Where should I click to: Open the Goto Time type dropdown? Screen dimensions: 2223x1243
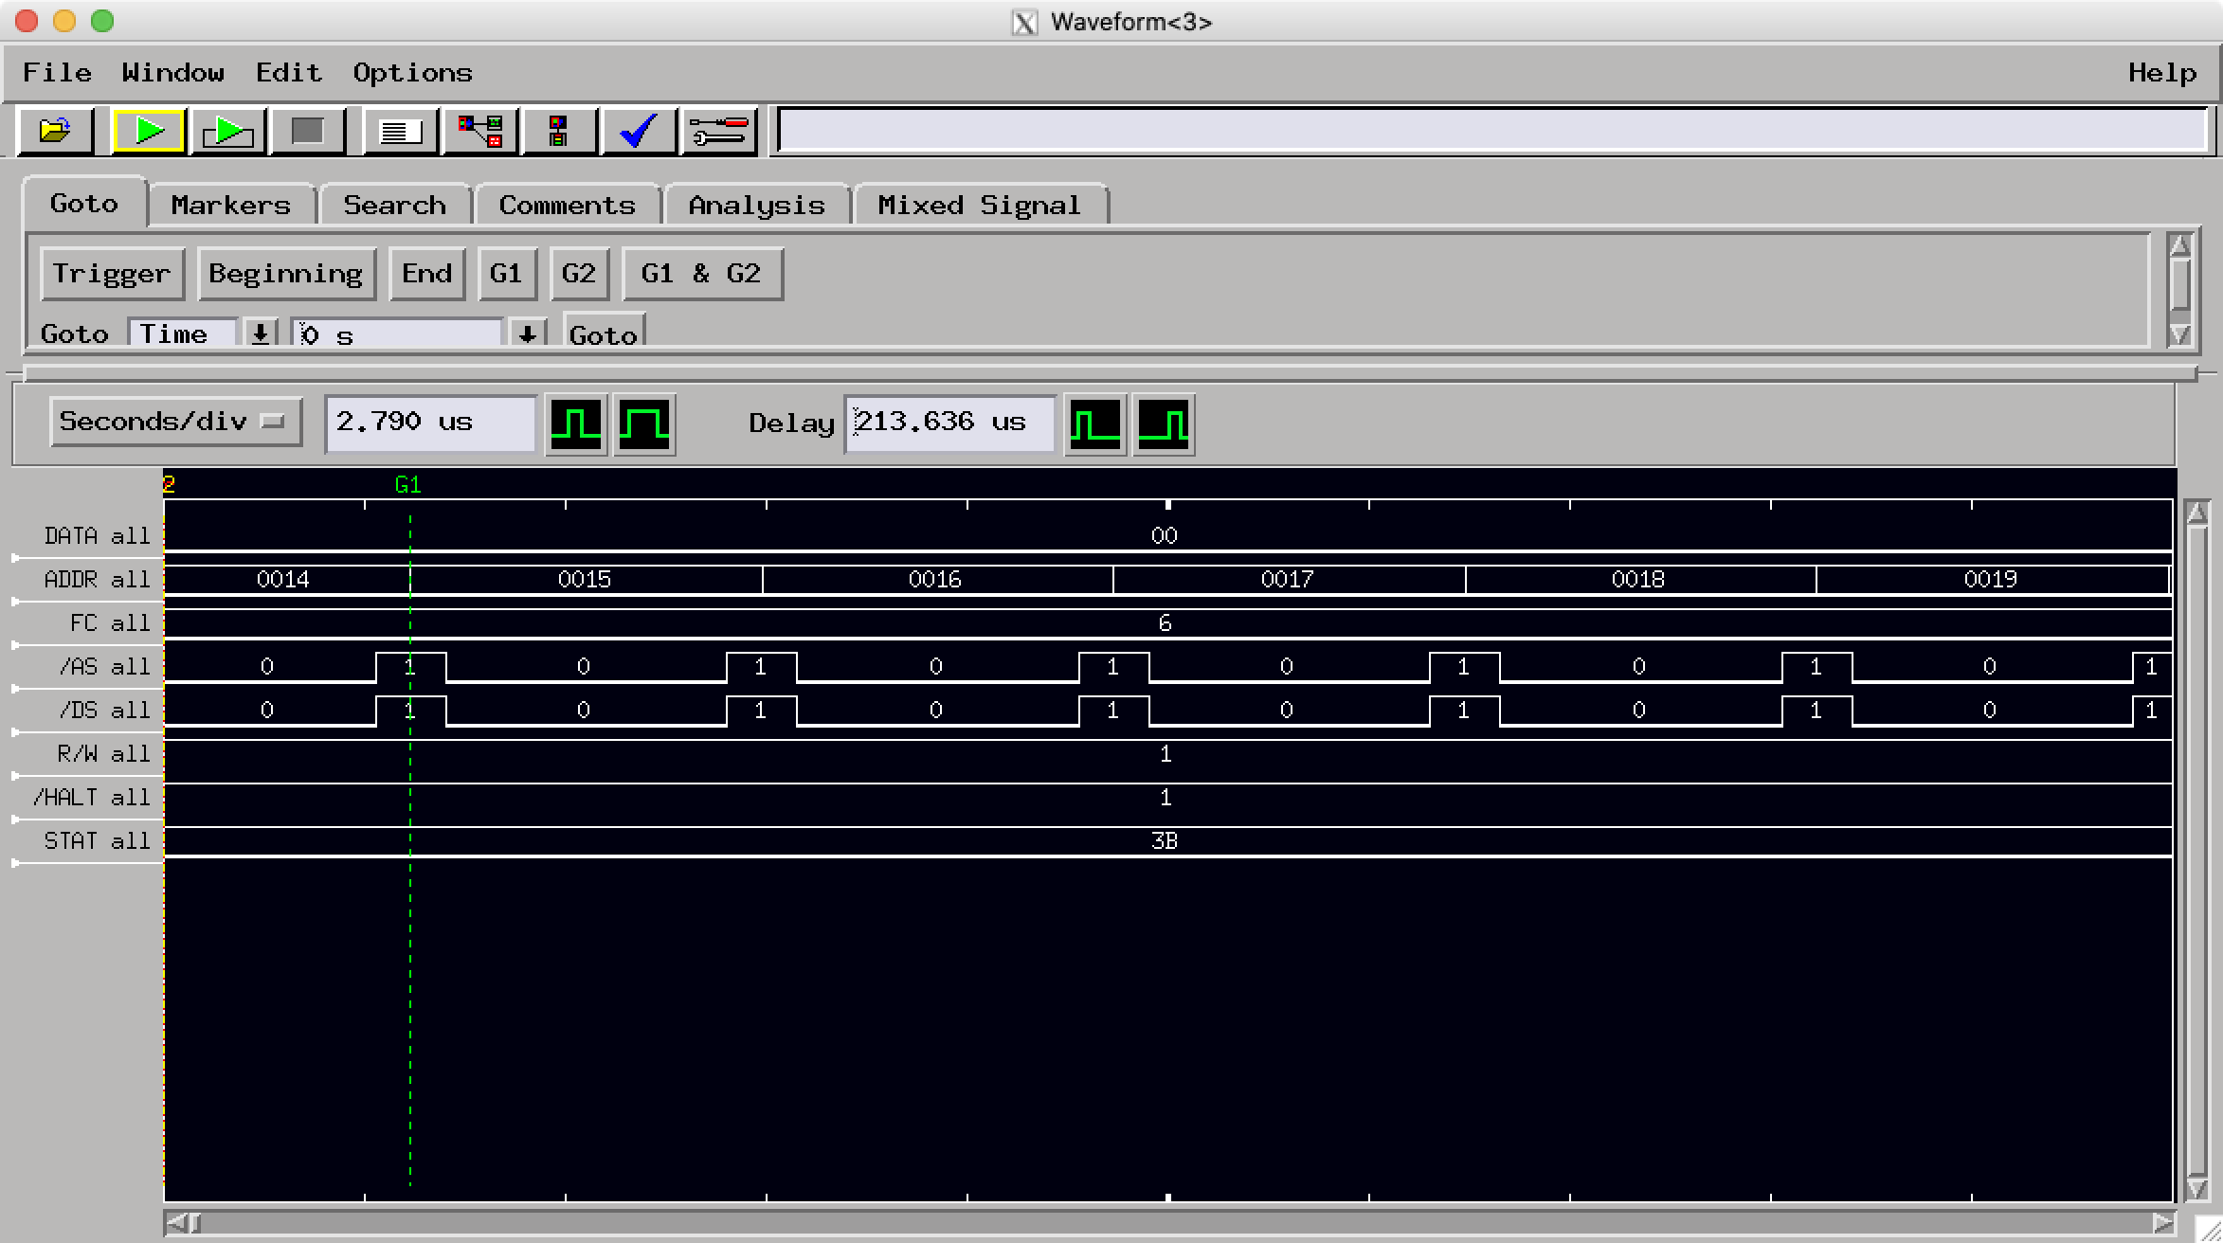point(259,333)
